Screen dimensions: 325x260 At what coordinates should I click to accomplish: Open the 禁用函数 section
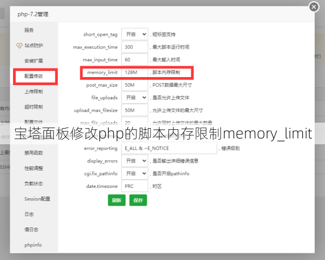(34, 153)
